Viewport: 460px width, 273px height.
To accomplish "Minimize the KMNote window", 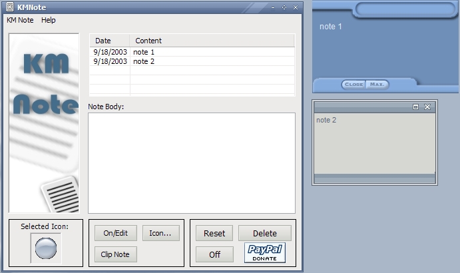I will point(273,7).
